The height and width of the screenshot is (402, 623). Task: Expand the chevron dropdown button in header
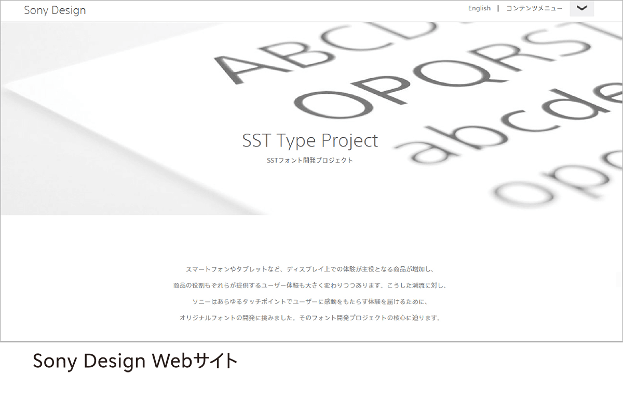pyautogui.click(x=581, y=8)
